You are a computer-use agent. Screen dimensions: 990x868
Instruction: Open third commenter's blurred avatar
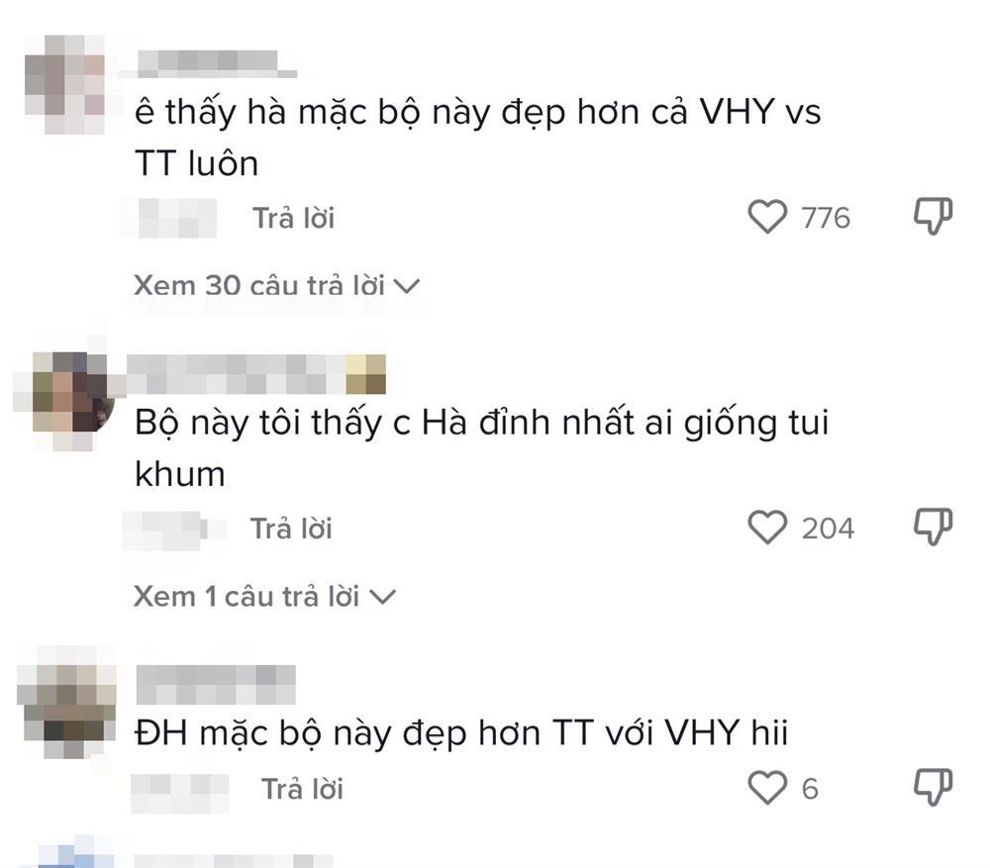[x=66, y=702]
